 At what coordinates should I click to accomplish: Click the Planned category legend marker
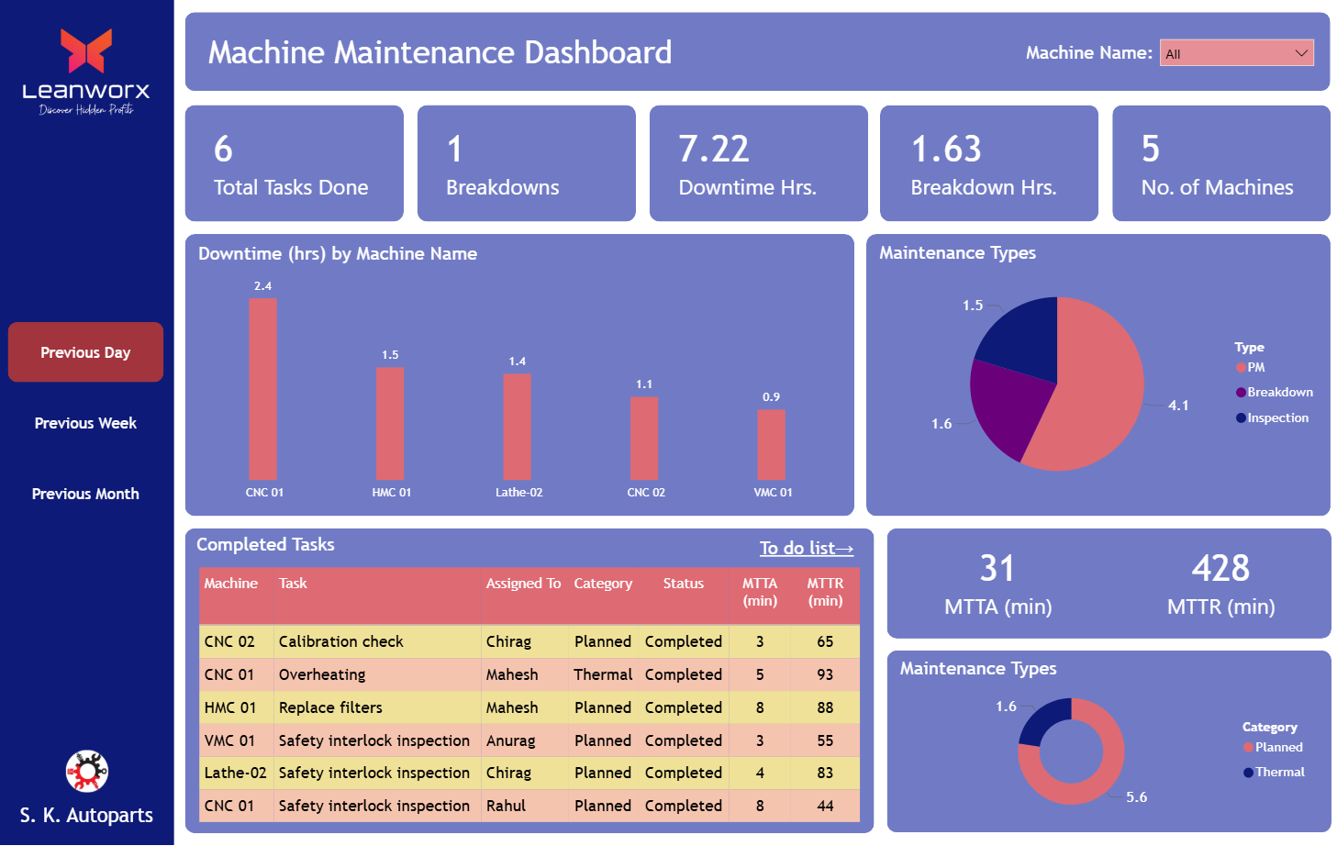pos(1248,748)
